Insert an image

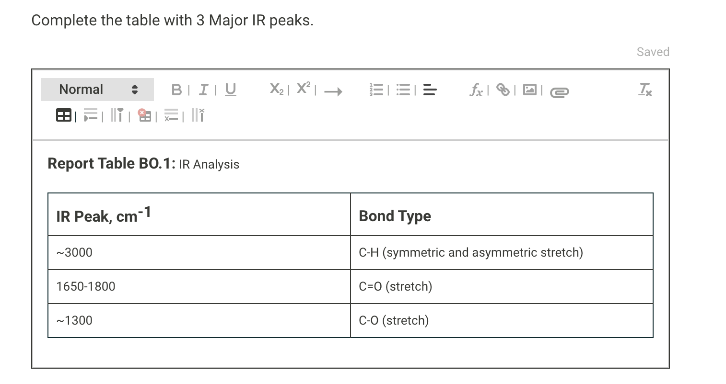coord(529,90)
